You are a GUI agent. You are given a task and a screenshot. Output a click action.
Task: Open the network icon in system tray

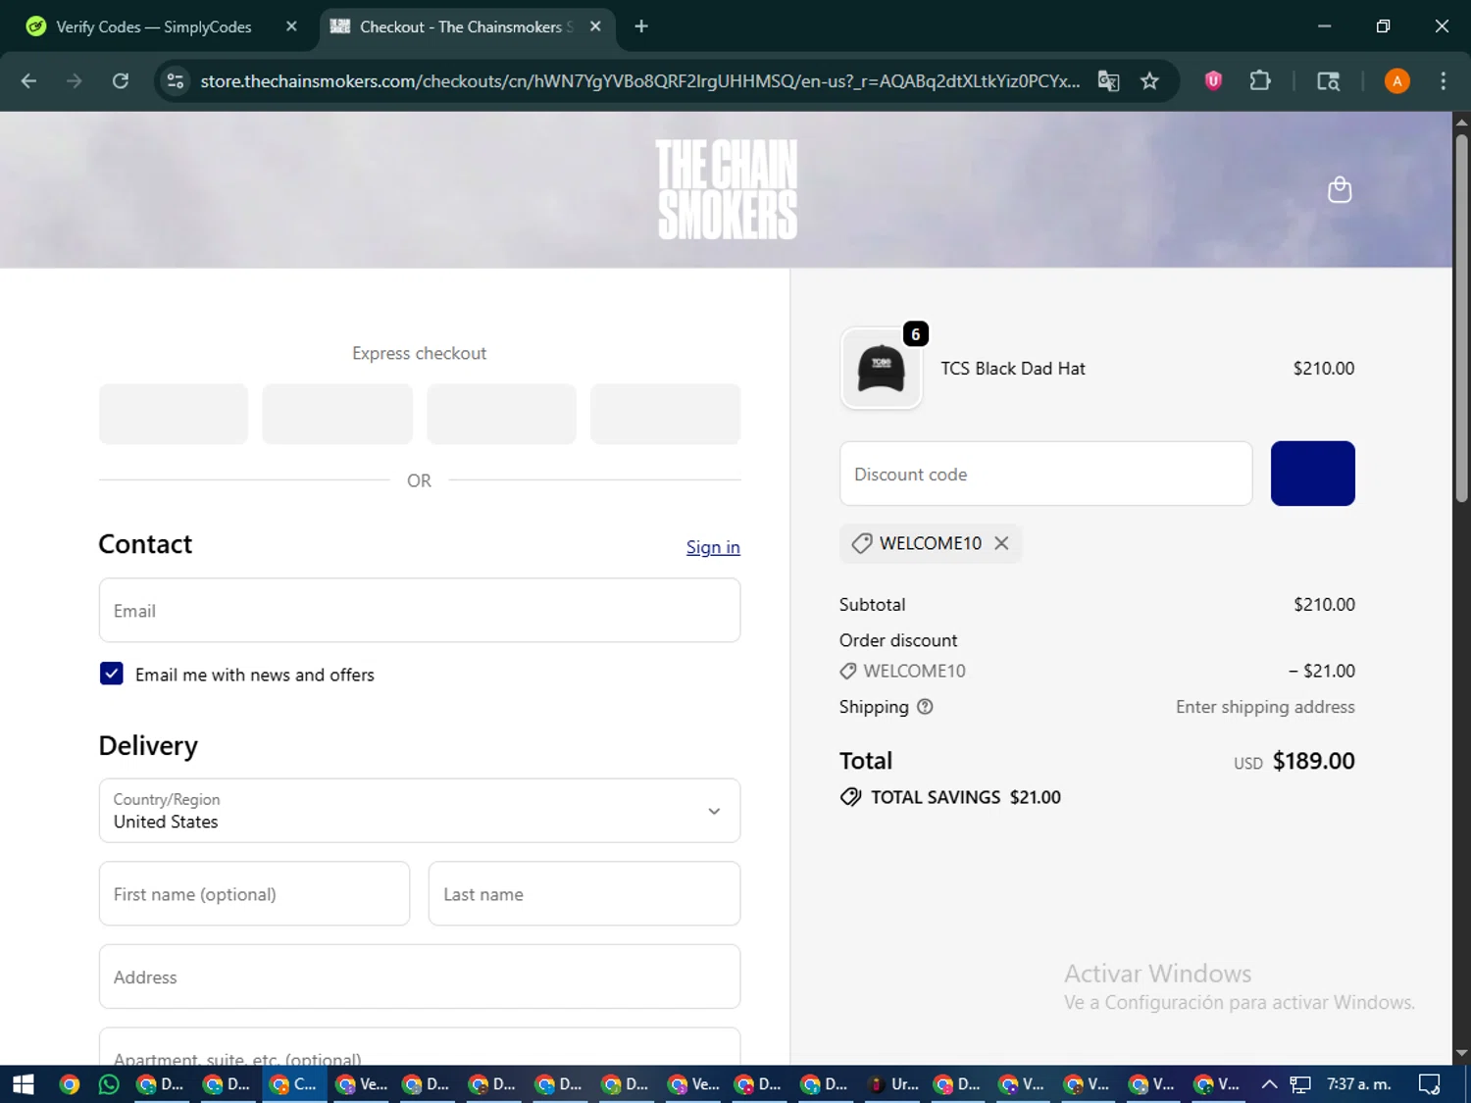coord(1300,1084)
